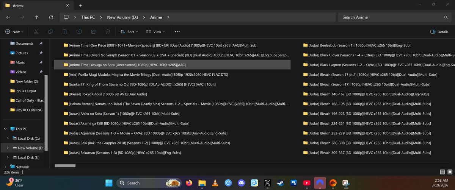This screenshot has height=190, width=455.
Task: Open Pictures in the quick access sidebar
Action: pos(22,53)
